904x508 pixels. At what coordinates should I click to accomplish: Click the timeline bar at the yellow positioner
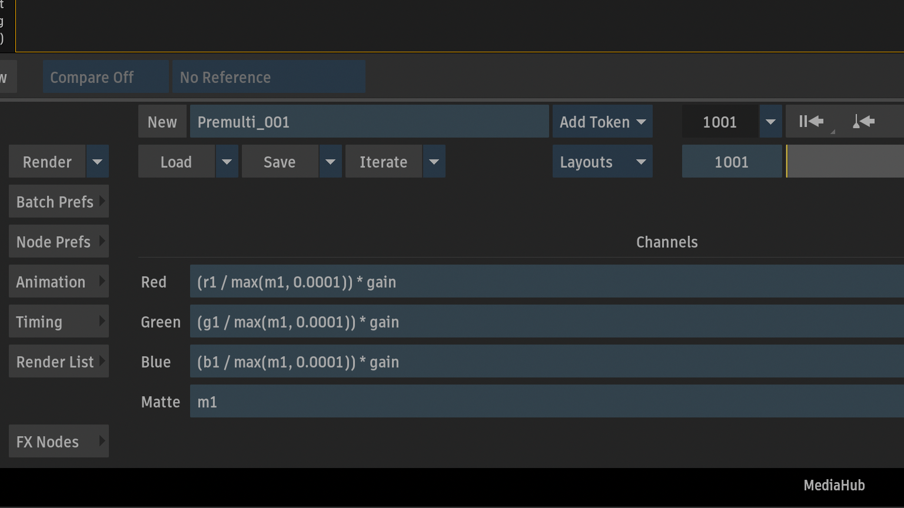tap(787, 162)
